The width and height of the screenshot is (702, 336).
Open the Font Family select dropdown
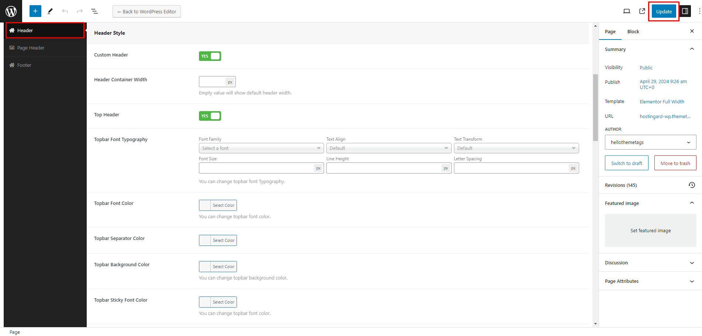point(261,148)
